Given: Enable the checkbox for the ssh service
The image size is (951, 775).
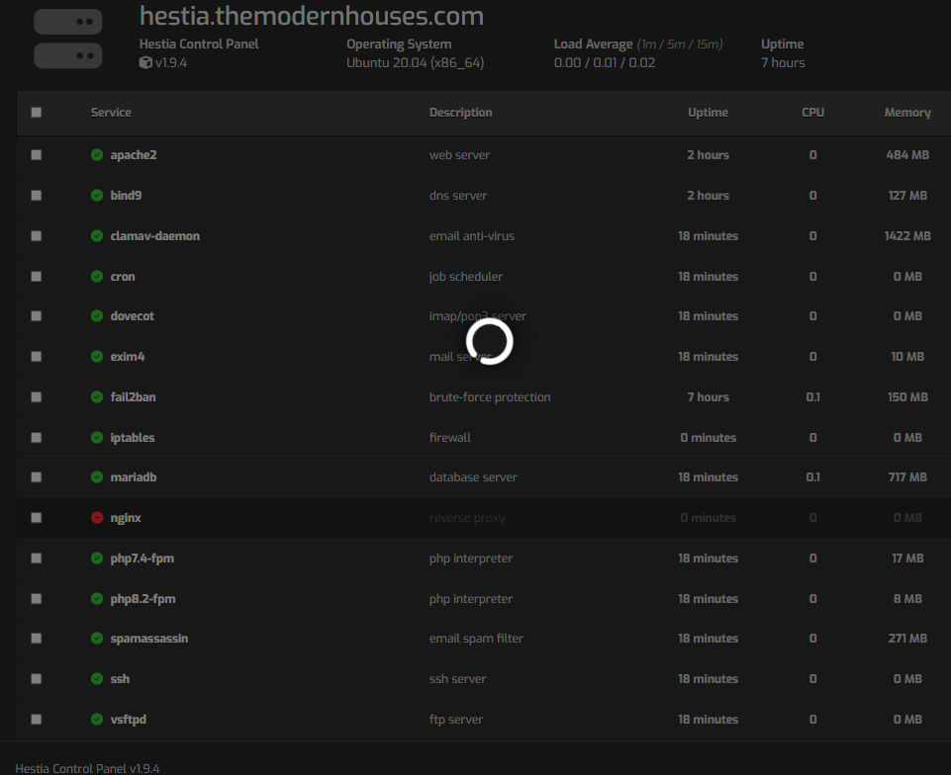Looking at the screenshot, I should pyautogui.click(x=37, y=679).
